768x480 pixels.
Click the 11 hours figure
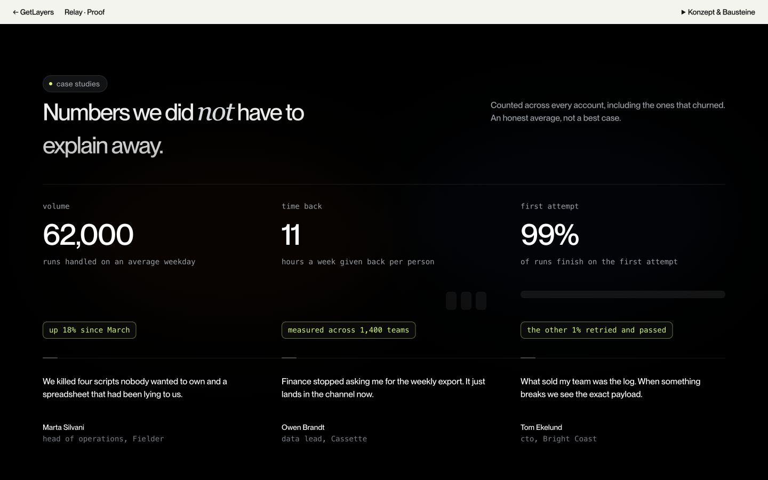(x=291, y=235)
